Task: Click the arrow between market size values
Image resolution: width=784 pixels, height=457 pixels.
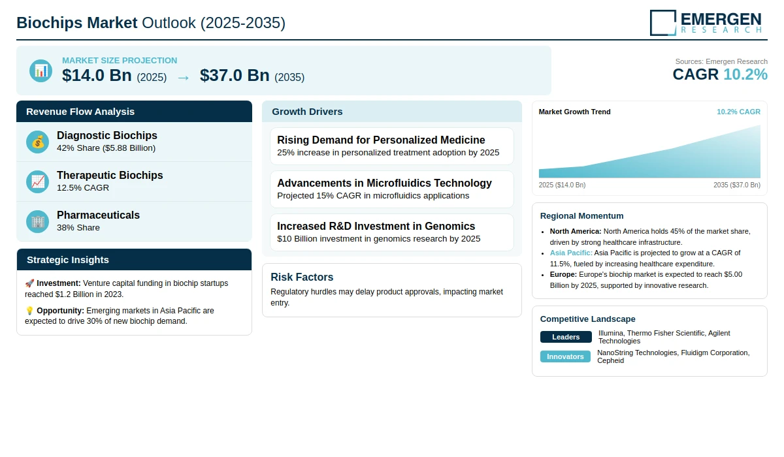Action: coord(184,77)
